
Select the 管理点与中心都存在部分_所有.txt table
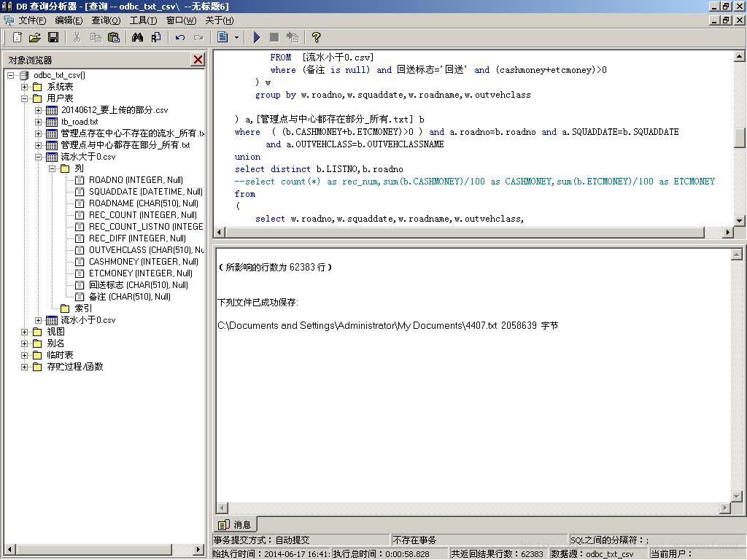click(125, 145)
